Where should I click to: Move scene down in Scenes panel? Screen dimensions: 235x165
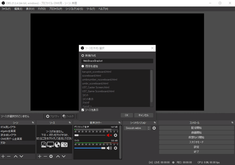click(21, 156)
